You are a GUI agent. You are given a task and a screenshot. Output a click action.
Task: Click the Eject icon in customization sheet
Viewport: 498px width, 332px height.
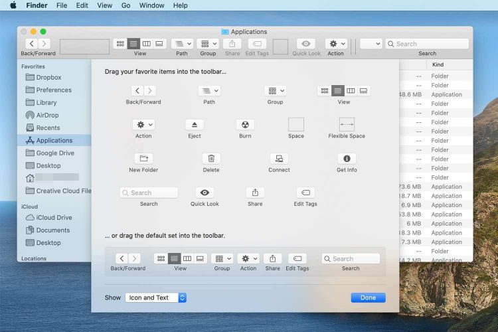(195, 125)
